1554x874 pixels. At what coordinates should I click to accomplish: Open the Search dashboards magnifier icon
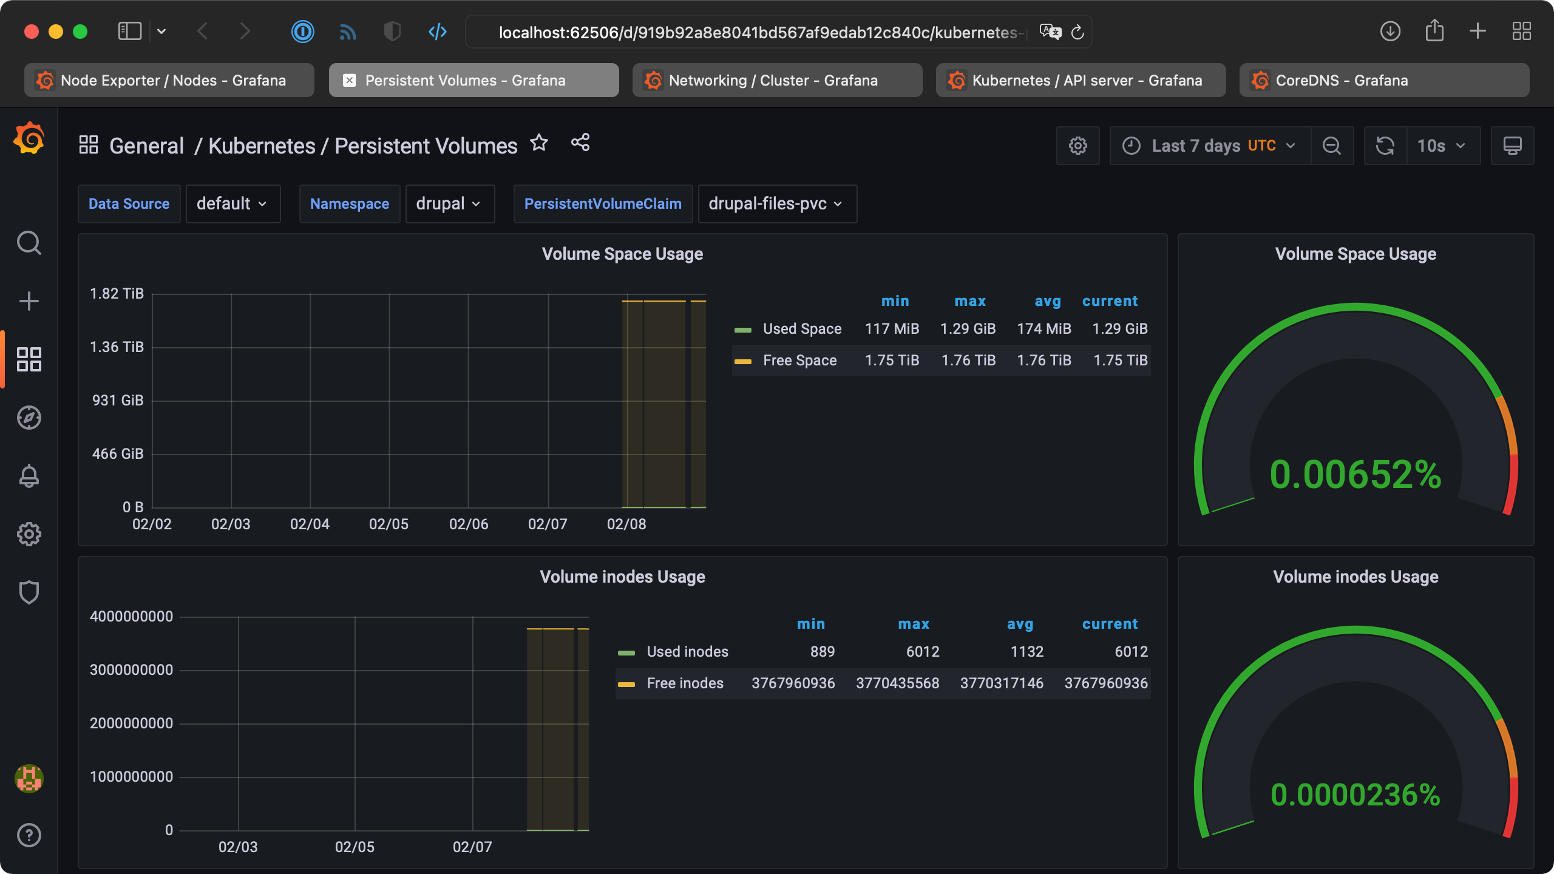(x=29, y=242)
